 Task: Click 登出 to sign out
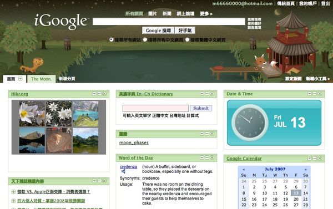click(x=325, y=4)
